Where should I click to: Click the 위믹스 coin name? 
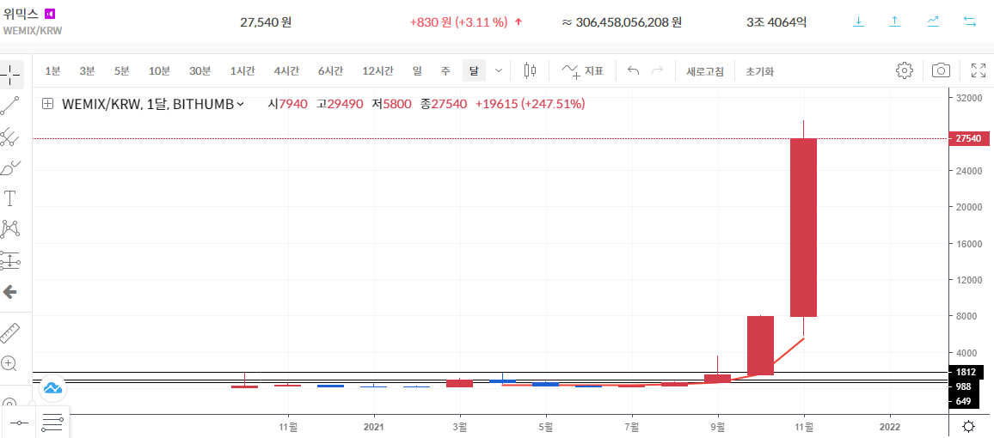pyautogui.click(x=21, y=13)
